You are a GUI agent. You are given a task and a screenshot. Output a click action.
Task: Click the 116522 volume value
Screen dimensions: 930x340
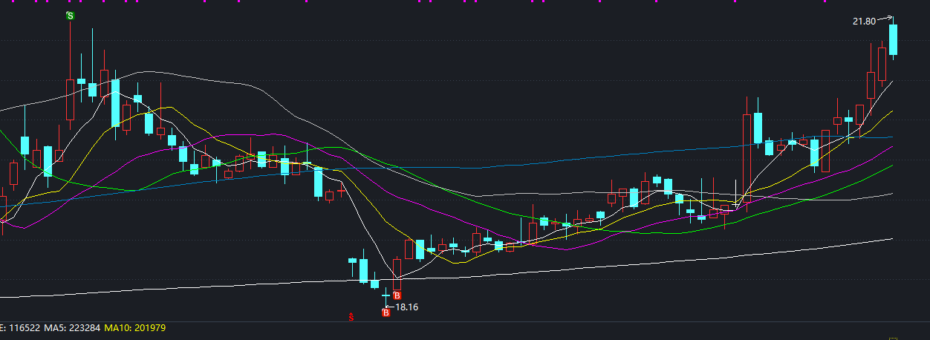point(23,328)
